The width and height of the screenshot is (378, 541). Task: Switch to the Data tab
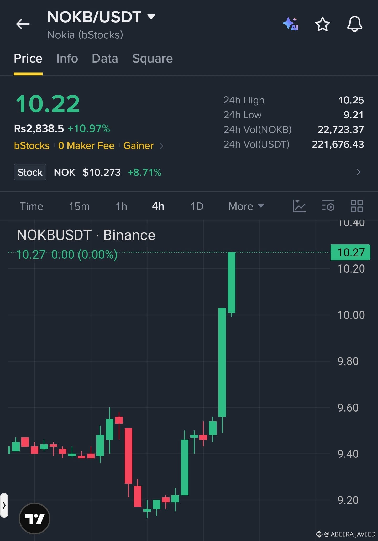[105, 58]
